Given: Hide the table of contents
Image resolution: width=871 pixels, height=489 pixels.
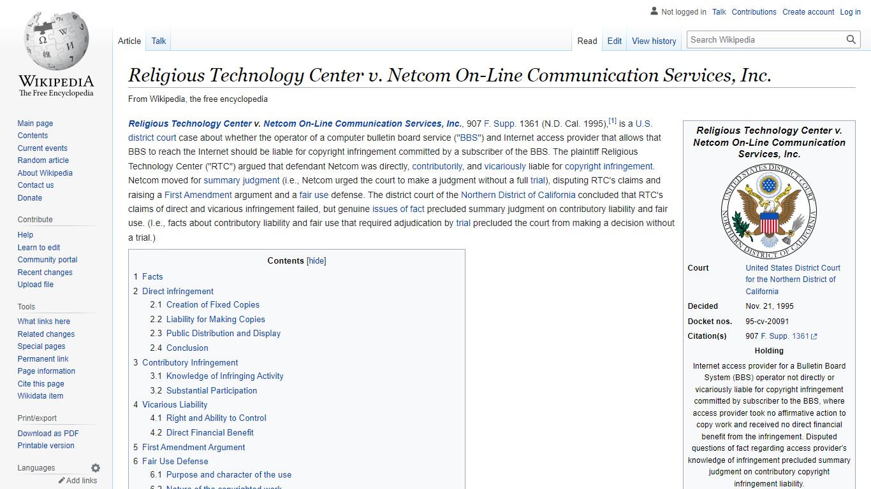Looking at the screenshot, I should coord(316,261).
